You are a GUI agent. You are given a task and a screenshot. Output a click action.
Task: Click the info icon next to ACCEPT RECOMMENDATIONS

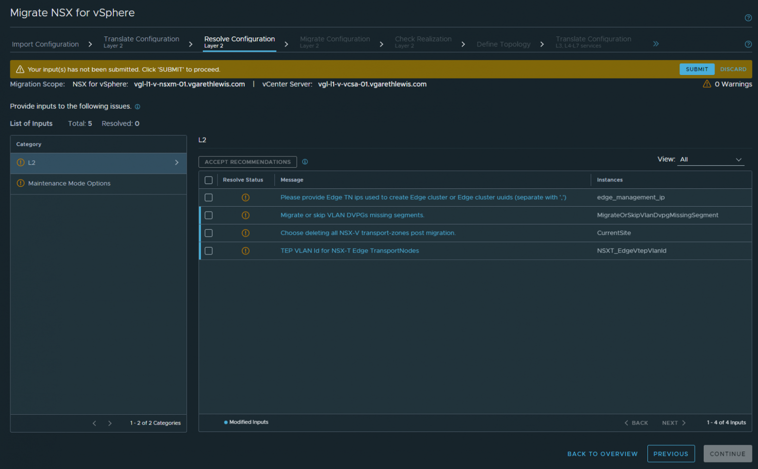pyautogui.click(x=305, y=162)
